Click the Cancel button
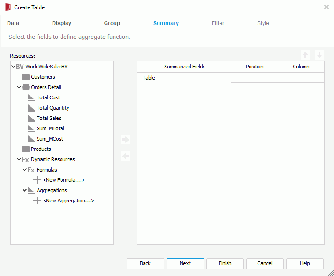This screenshot has height=276, width=334. pyautogui.click(x=265, y=263)
